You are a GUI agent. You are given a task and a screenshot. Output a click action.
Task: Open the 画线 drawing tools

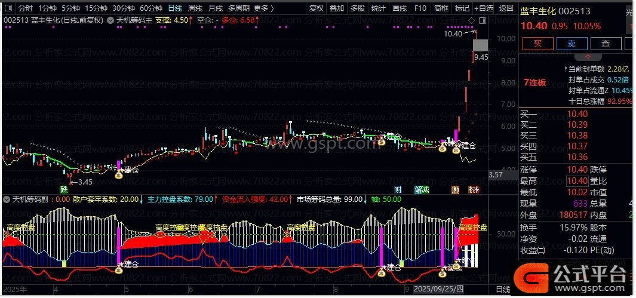(399, 8)
